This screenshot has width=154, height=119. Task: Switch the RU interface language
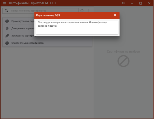(x=123, y=3)
